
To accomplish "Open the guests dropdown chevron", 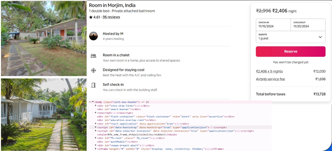I will [320, 37].
